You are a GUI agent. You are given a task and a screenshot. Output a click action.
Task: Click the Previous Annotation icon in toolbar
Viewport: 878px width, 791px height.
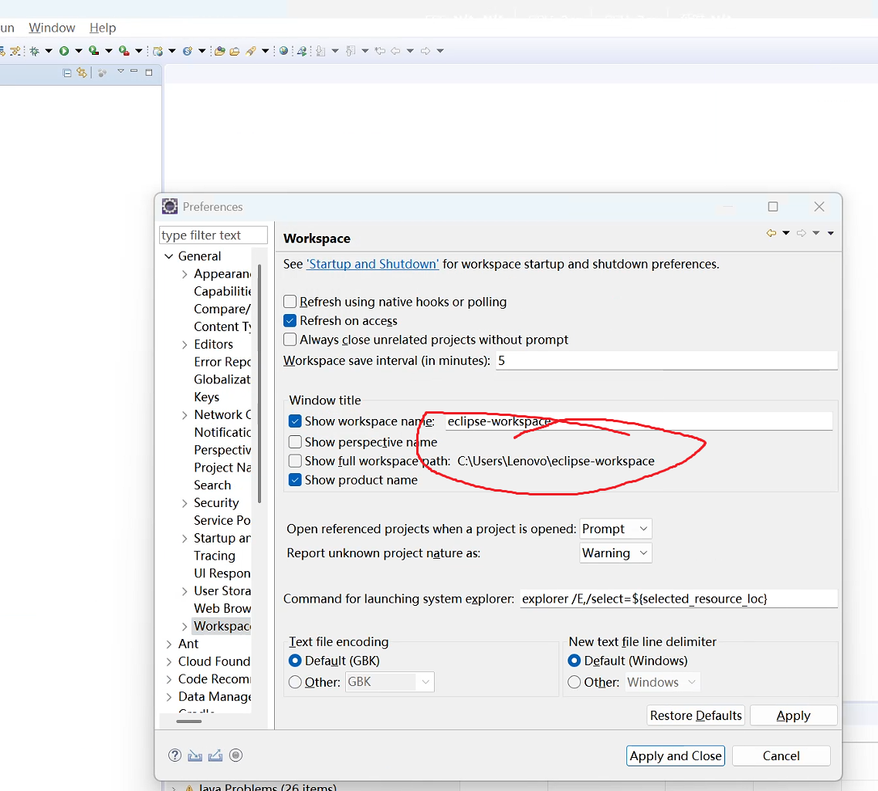351,51
